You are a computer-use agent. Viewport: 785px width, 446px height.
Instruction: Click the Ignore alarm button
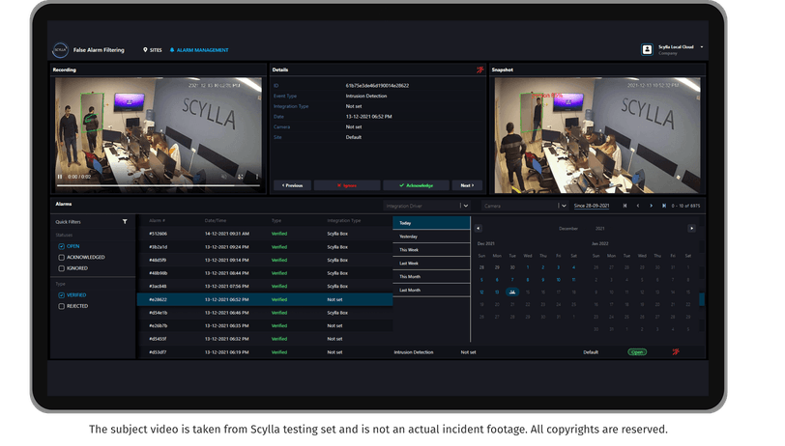[x=347, y=185]
